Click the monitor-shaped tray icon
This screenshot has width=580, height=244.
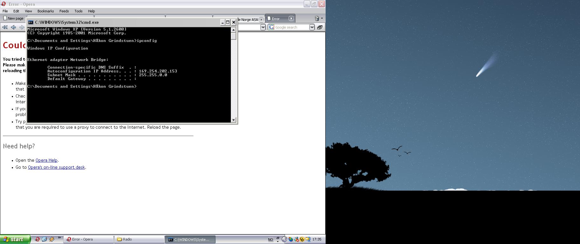[x=308, y=240]
